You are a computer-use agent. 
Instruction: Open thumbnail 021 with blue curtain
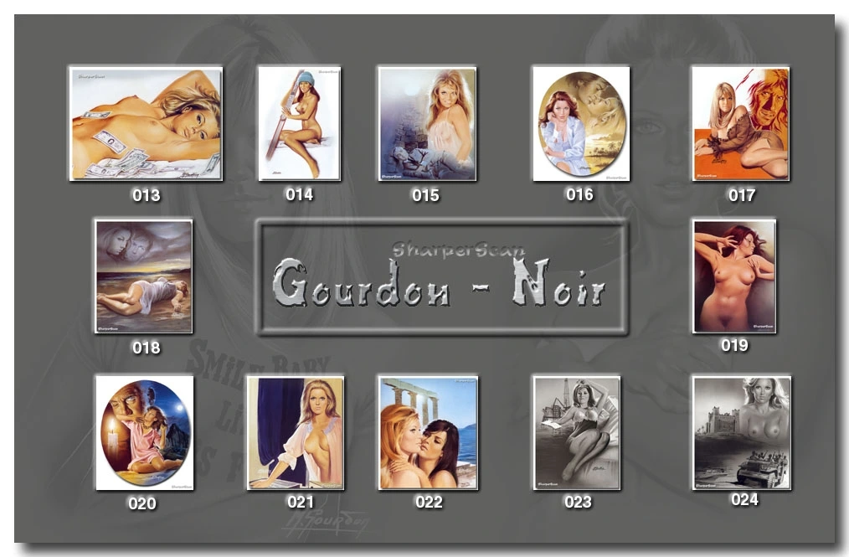click(295, 432)
